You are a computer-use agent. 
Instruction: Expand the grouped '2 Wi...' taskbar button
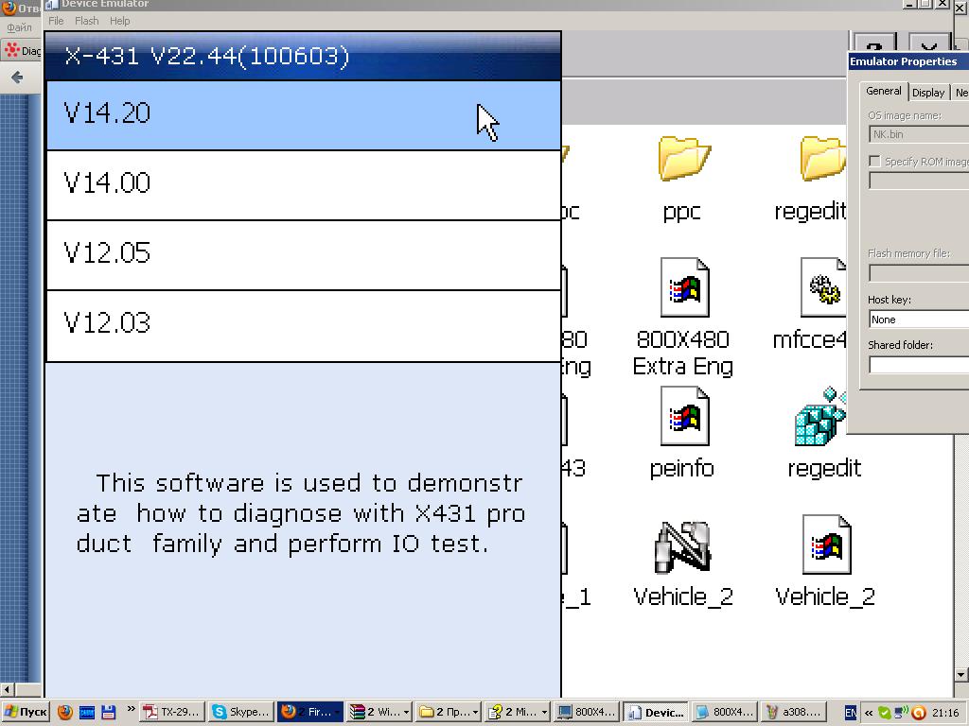click(x=379, y=712)
